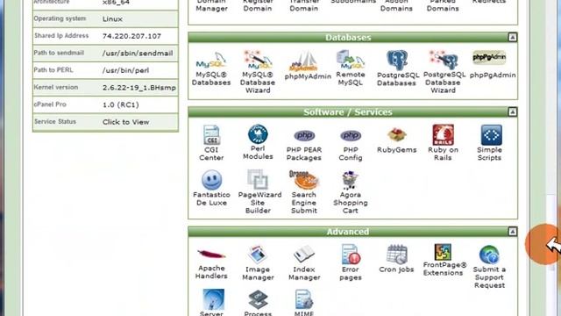This screenshot has width=561, height=316.
Task: Open phpMyAdmin
Action: coord(308,66)
